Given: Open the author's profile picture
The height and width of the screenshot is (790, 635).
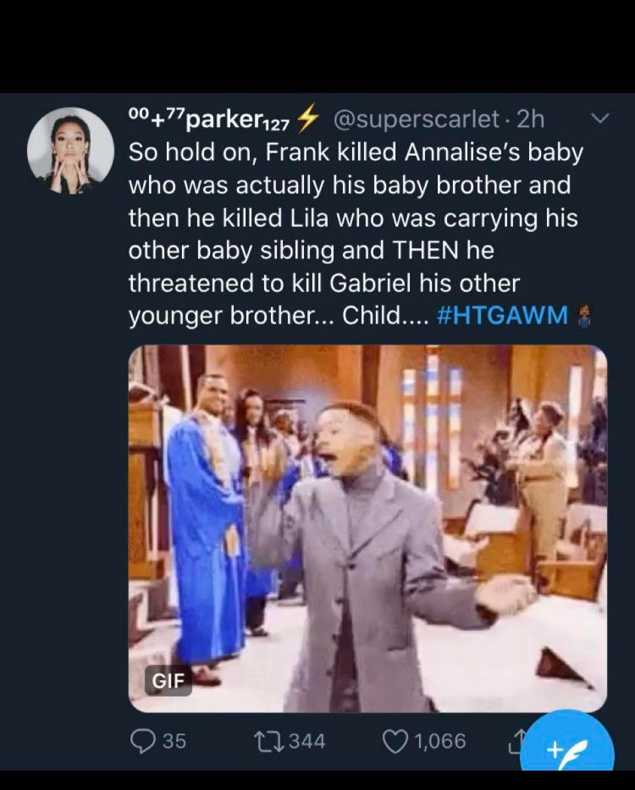Looking at the screenshot, I should coord(70,151).
